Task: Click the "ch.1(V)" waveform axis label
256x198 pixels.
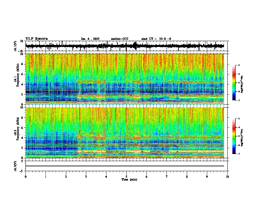Action: point(16,46)
